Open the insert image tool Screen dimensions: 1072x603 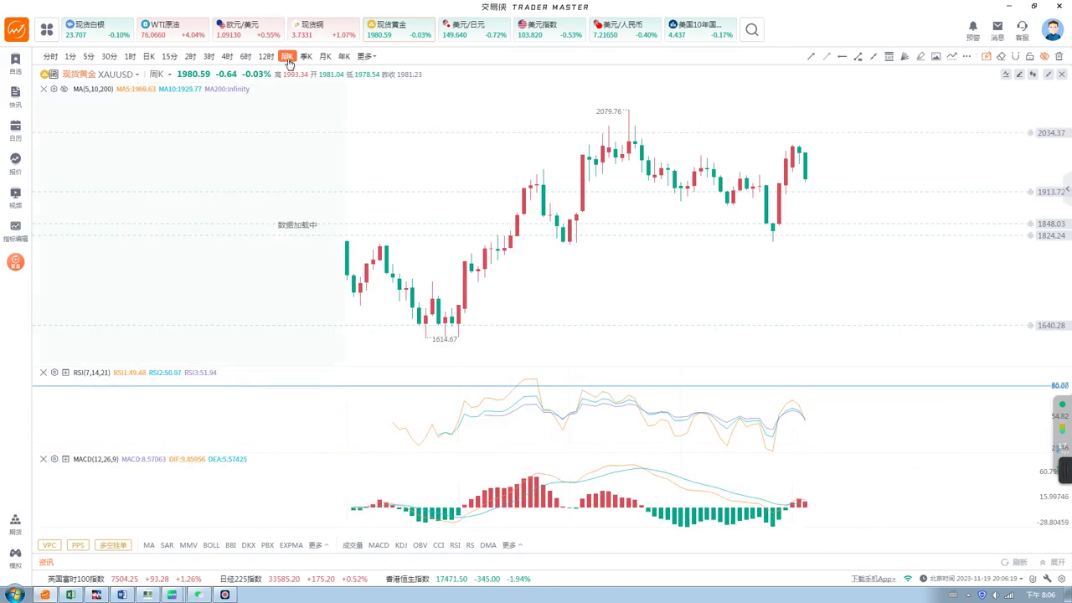935,56
